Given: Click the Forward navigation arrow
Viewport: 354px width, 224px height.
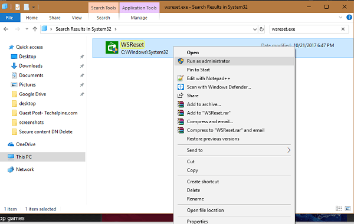Looking at the screenshot, I should [17, 29].
